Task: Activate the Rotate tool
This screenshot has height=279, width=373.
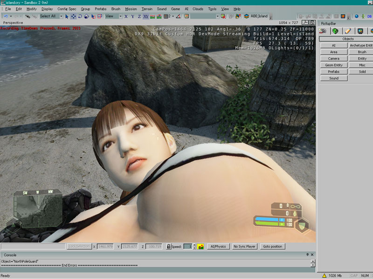Action: (80, 16)
